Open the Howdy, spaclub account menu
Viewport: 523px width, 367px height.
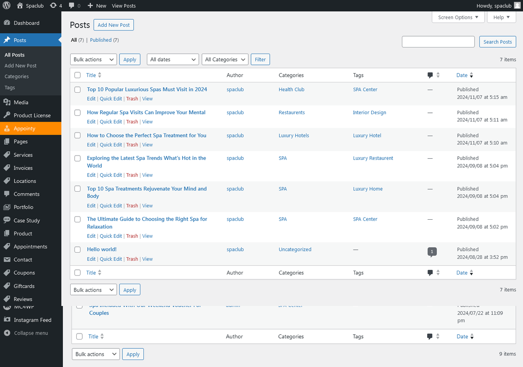[x=499, y=6]
